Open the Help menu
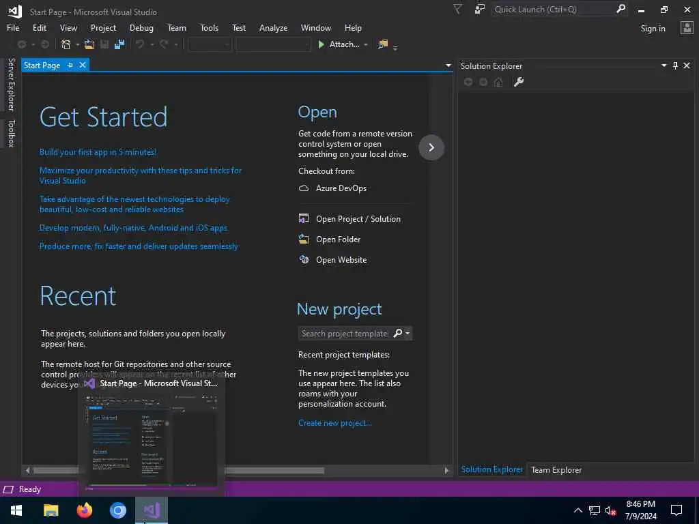Screen dimensions: 699x524 [x=353, y=27]
